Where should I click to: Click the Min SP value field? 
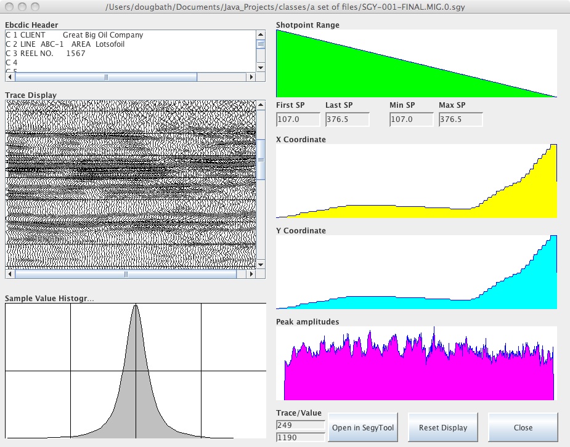pyautogui.click(x=411, y=119)
